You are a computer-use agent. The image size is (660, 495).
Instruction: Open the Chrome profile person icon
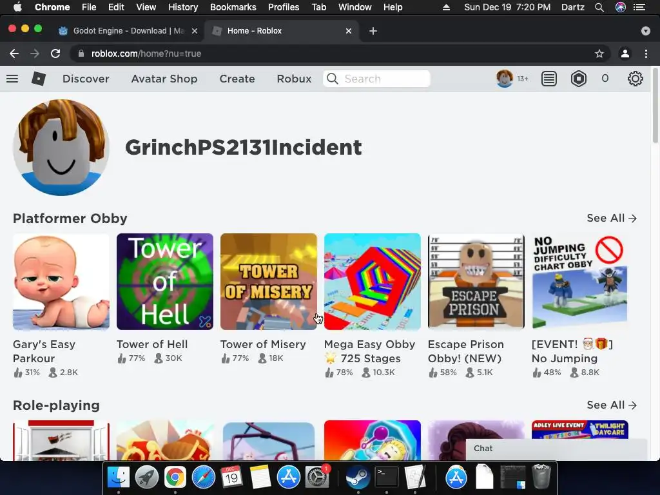tap(625, 53)
